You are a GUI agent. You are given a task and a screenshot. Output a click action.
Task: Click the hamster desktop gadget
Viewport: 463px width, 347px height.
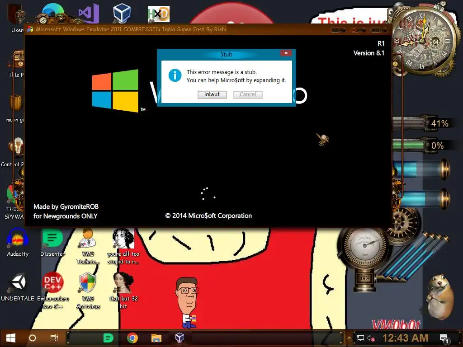pyautogui.click(x=441, y=296)
